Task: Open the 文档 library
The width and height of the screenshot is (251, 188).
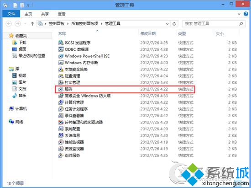Action: click(x=22, y=89)
